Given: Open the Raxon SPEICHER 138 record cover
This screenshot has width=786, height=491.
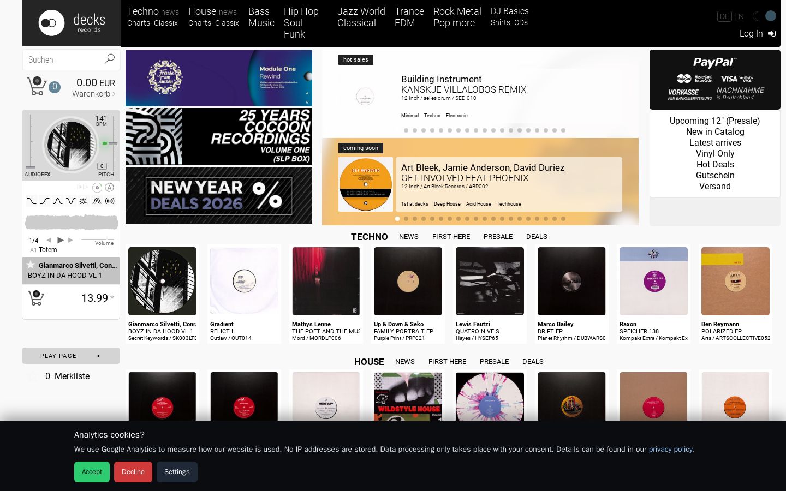Looking at the screenshot, I should (653, 282).
